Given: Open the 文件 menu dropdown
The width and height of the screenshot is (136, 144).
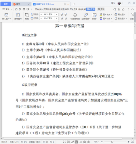Looking at the screenshot, I should pos(7,9).
